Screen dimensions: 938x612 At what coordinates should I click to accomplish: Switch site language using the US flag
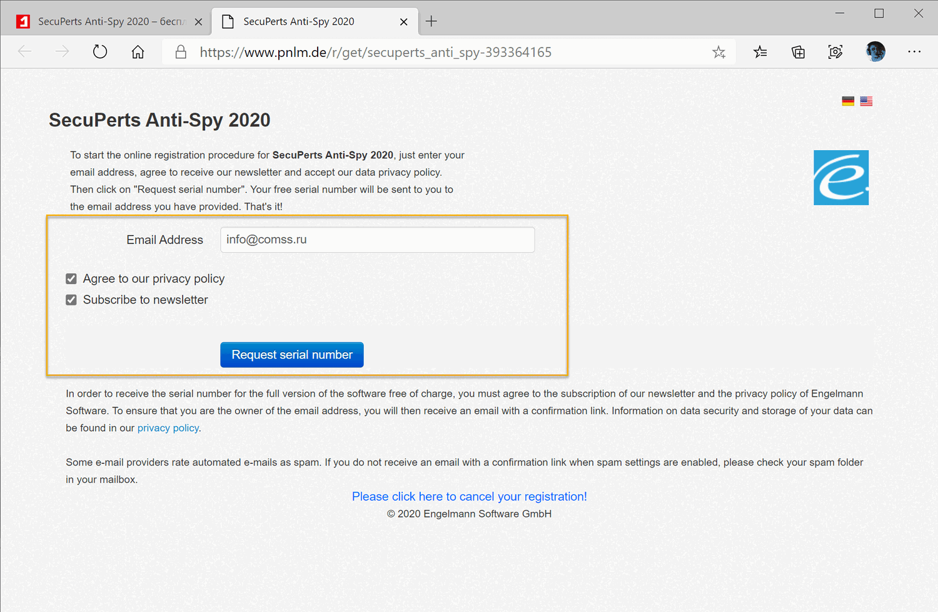pyautogui.click(x=866, y=101)
